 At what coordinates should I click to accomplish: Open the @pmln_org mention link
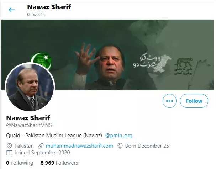tap(118, 136)
